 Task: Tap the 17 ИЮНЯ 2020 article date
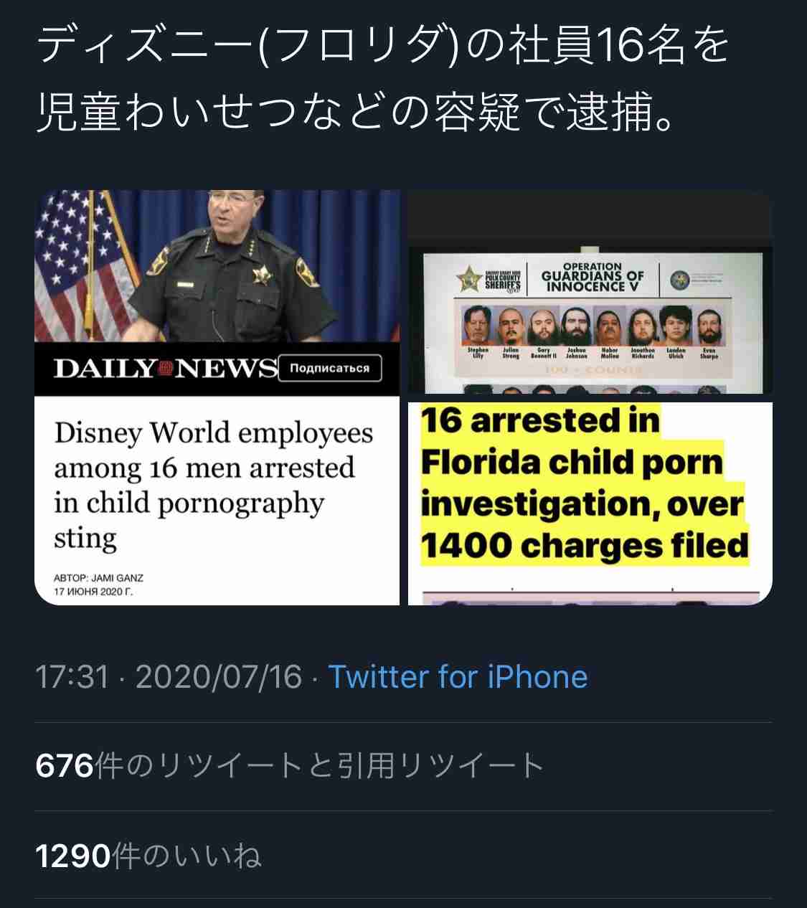click(94, 592)
